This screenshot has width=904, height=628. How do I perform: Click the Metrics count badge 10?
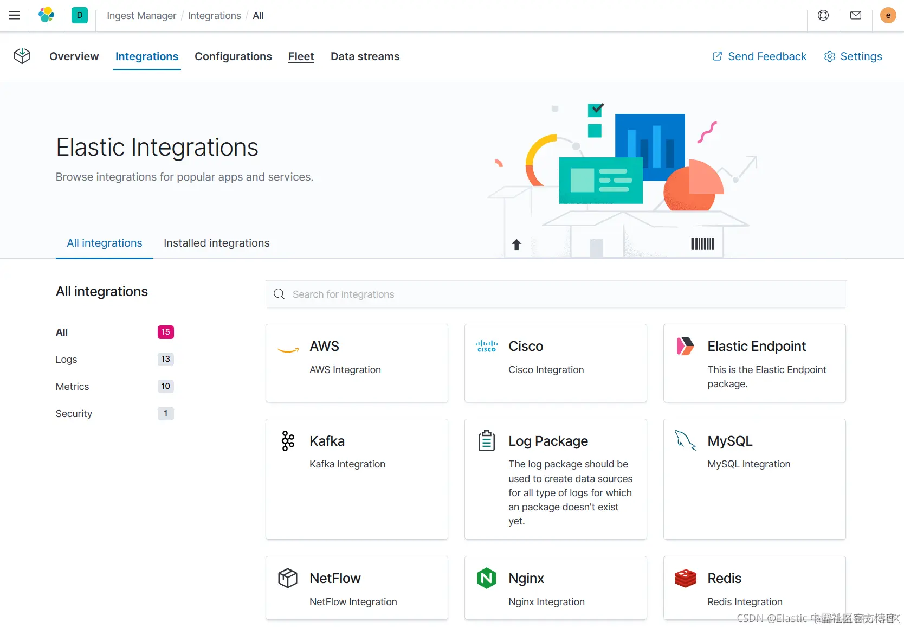coord(166,386)
